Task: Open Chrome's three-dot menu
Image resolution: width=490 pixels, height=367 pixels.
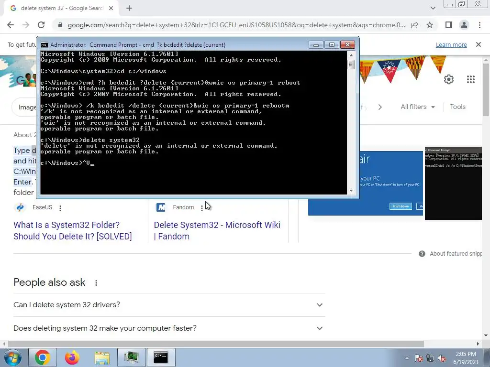Action: tap(479, 25)
